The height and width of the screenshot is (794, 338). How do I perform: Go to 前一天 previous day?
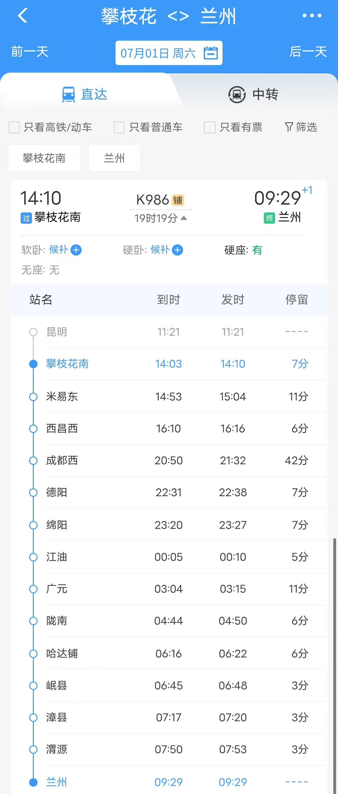[x=30, y=52]
